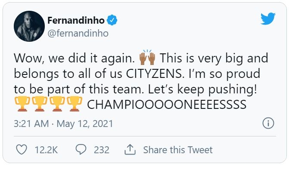This screenshot has width=289, height=170.
Task: Click the 12.2K likes count
Action: coord(46,150)
